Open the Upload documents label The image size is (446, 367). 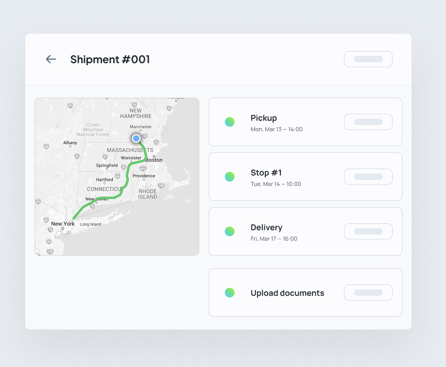click(x=287, y=293)
